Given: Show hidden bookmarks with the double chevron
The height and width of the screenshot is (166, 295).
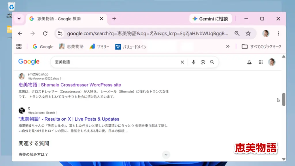Looking at the screenshot, I should tap(228, 47).
